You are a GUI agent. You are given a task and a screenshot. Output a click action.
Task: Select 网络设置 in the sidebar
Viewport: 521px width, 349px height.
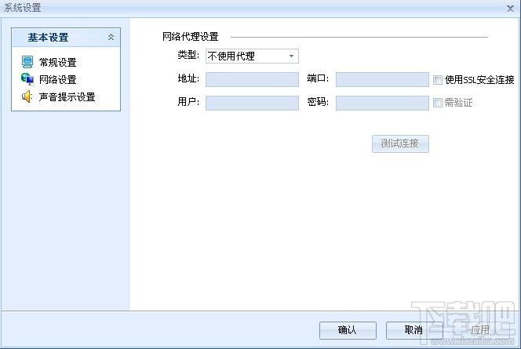[x=58, y=80]
